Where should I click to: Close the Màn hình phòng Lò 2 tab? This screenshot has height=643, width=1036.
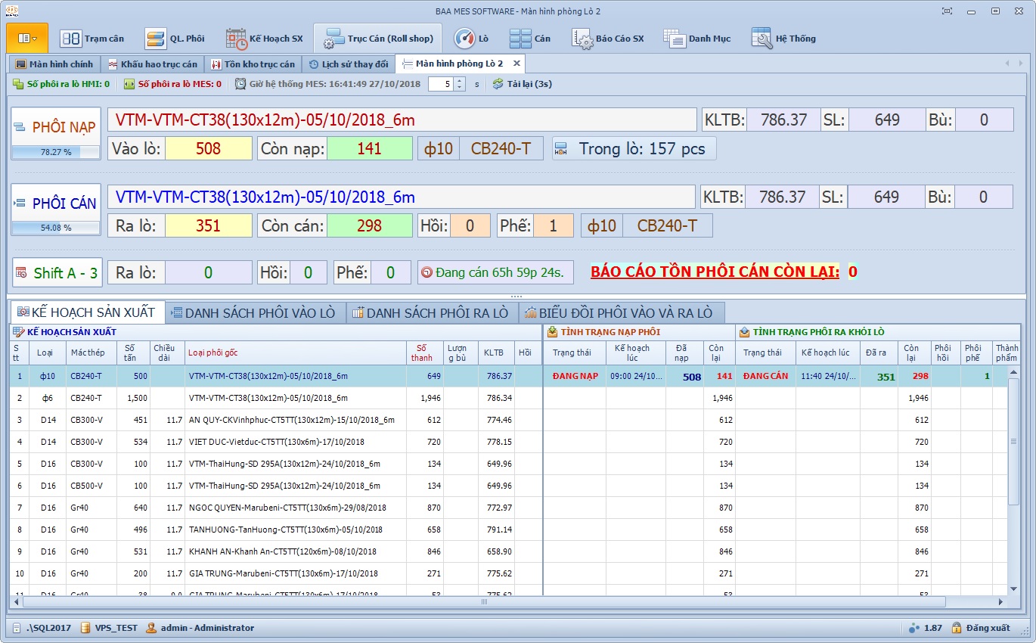pos(516,64)
